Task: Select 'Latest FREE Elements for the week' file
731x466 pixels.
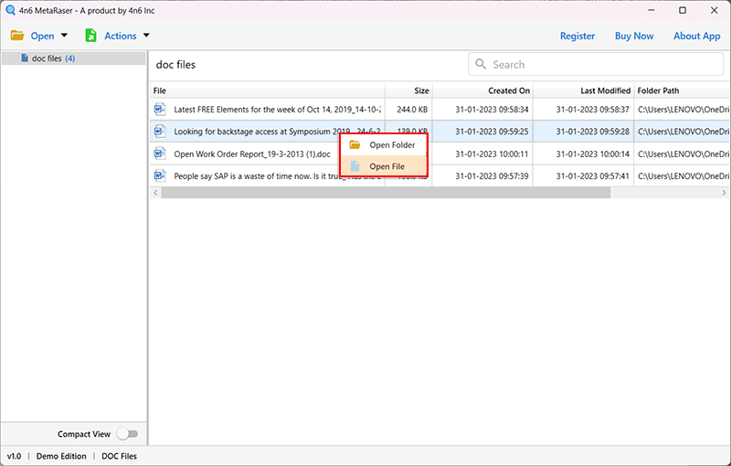Action: (277, 110)
